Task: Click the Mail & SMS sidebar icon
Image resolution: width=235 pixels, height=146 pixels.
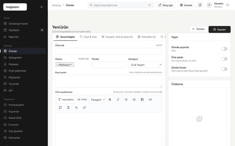Action: coord(5,118)
